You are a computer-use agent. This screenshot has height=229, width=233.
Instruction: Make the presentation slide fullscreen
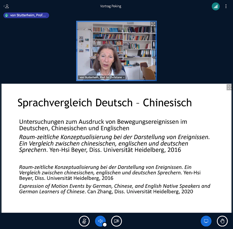pyautogui.click(x=229, y=87)
